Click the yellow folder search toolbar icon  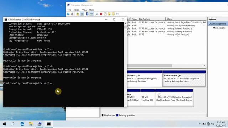click(113, 14)
